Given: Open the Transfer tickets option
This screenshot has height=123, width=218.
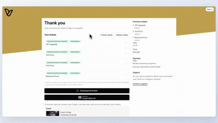Looking at the screenshot, I should point(106,35).
